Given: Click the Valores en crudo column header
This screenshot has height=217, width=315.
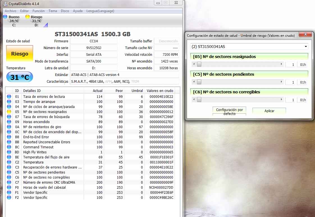Looking at the screenshot, I should point(160,91).
